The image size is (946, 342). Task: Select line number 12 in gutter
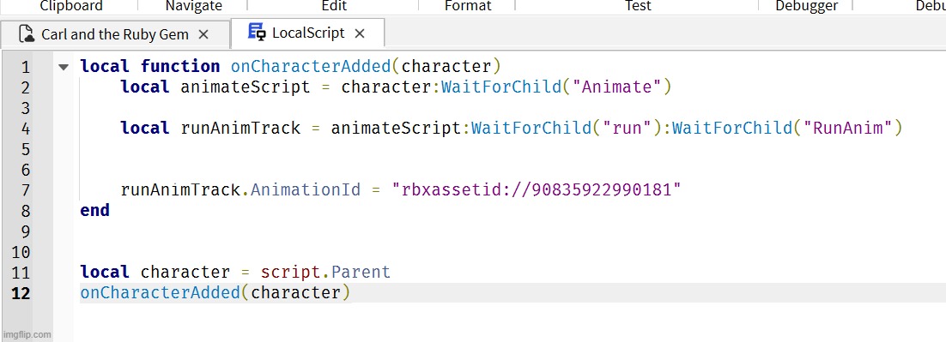click(x=21, y=293)
